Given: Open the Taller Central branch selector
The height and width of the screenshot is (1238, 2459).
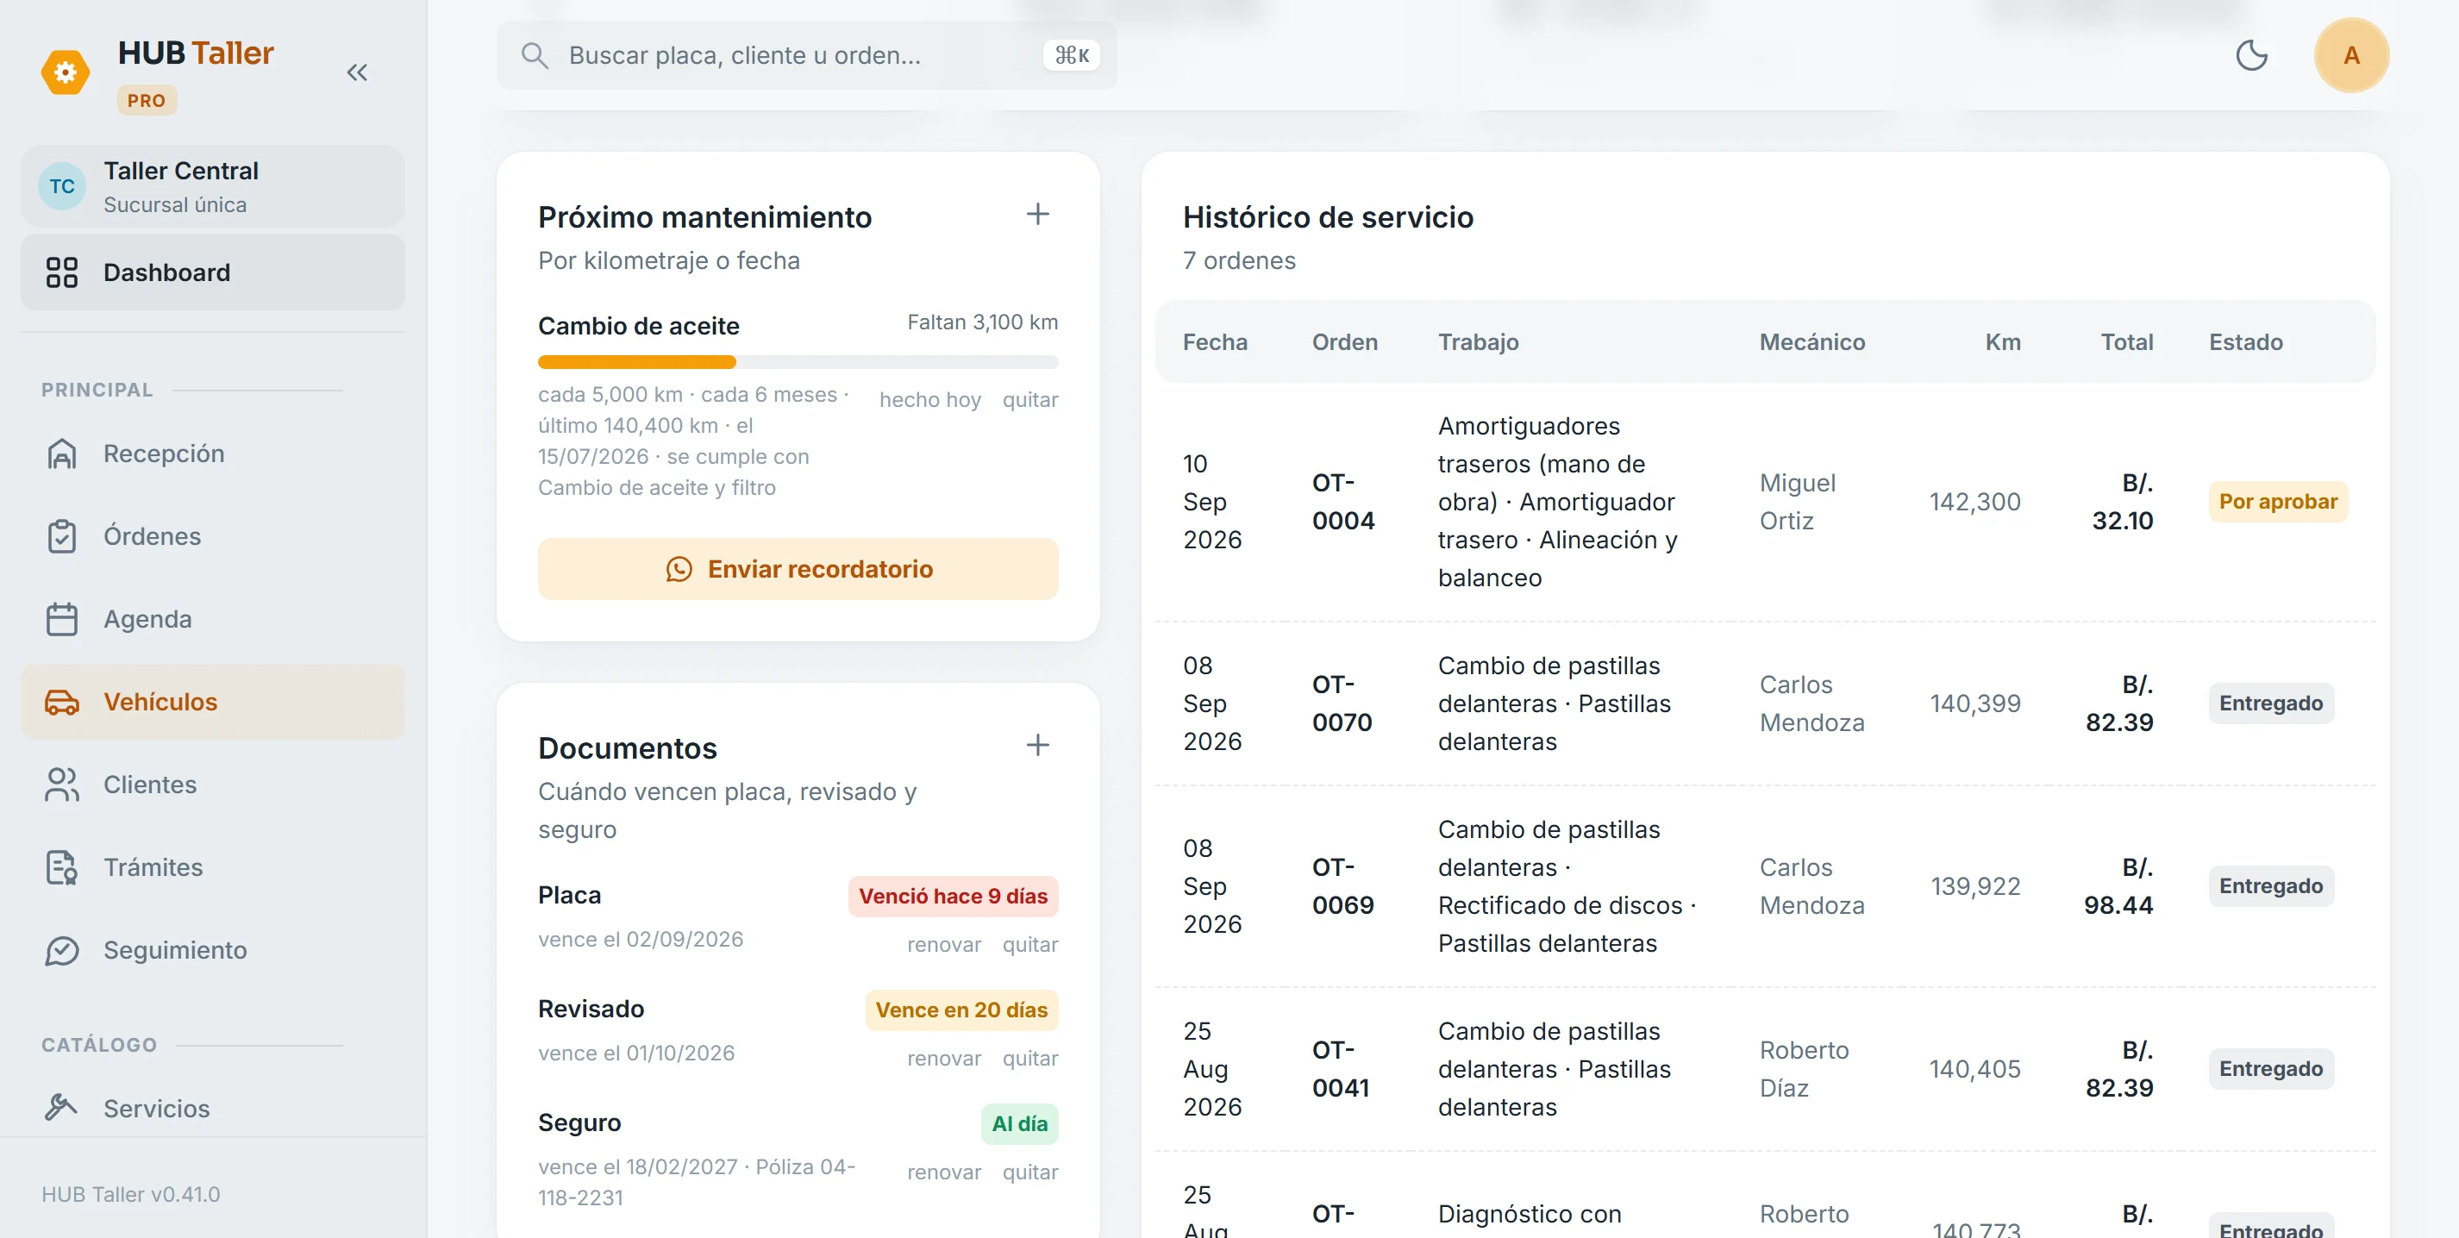Looking at the screenshot, I should [x=213, y=186].
